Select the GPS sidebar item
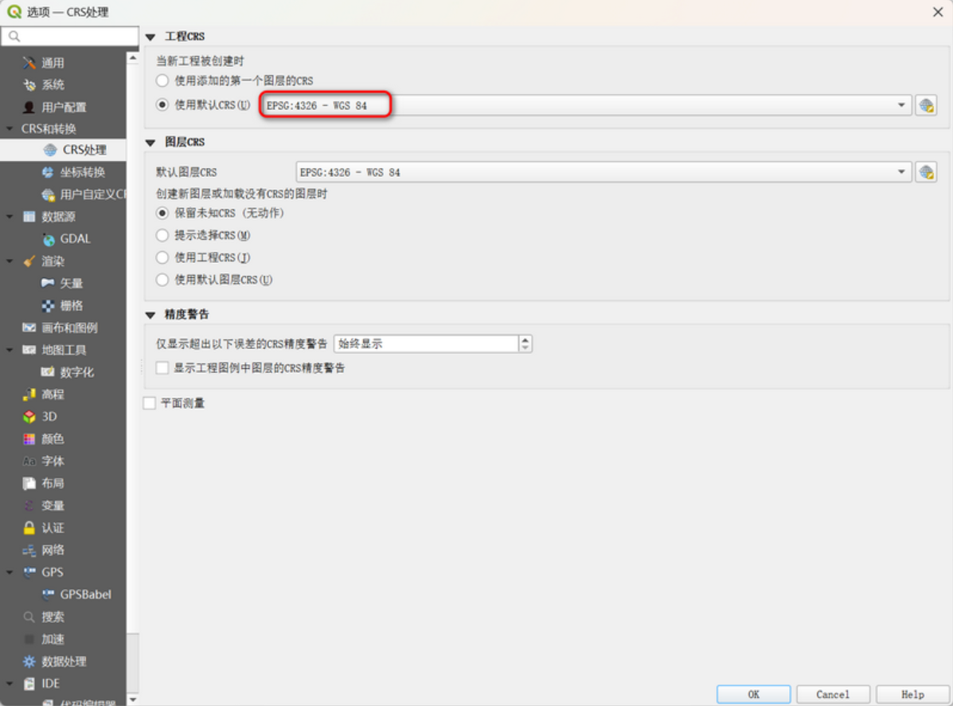 click(x=52, y=572)
